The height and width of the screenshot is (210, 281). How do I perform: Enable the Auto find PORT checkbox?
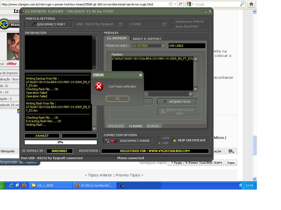[172, 27]
